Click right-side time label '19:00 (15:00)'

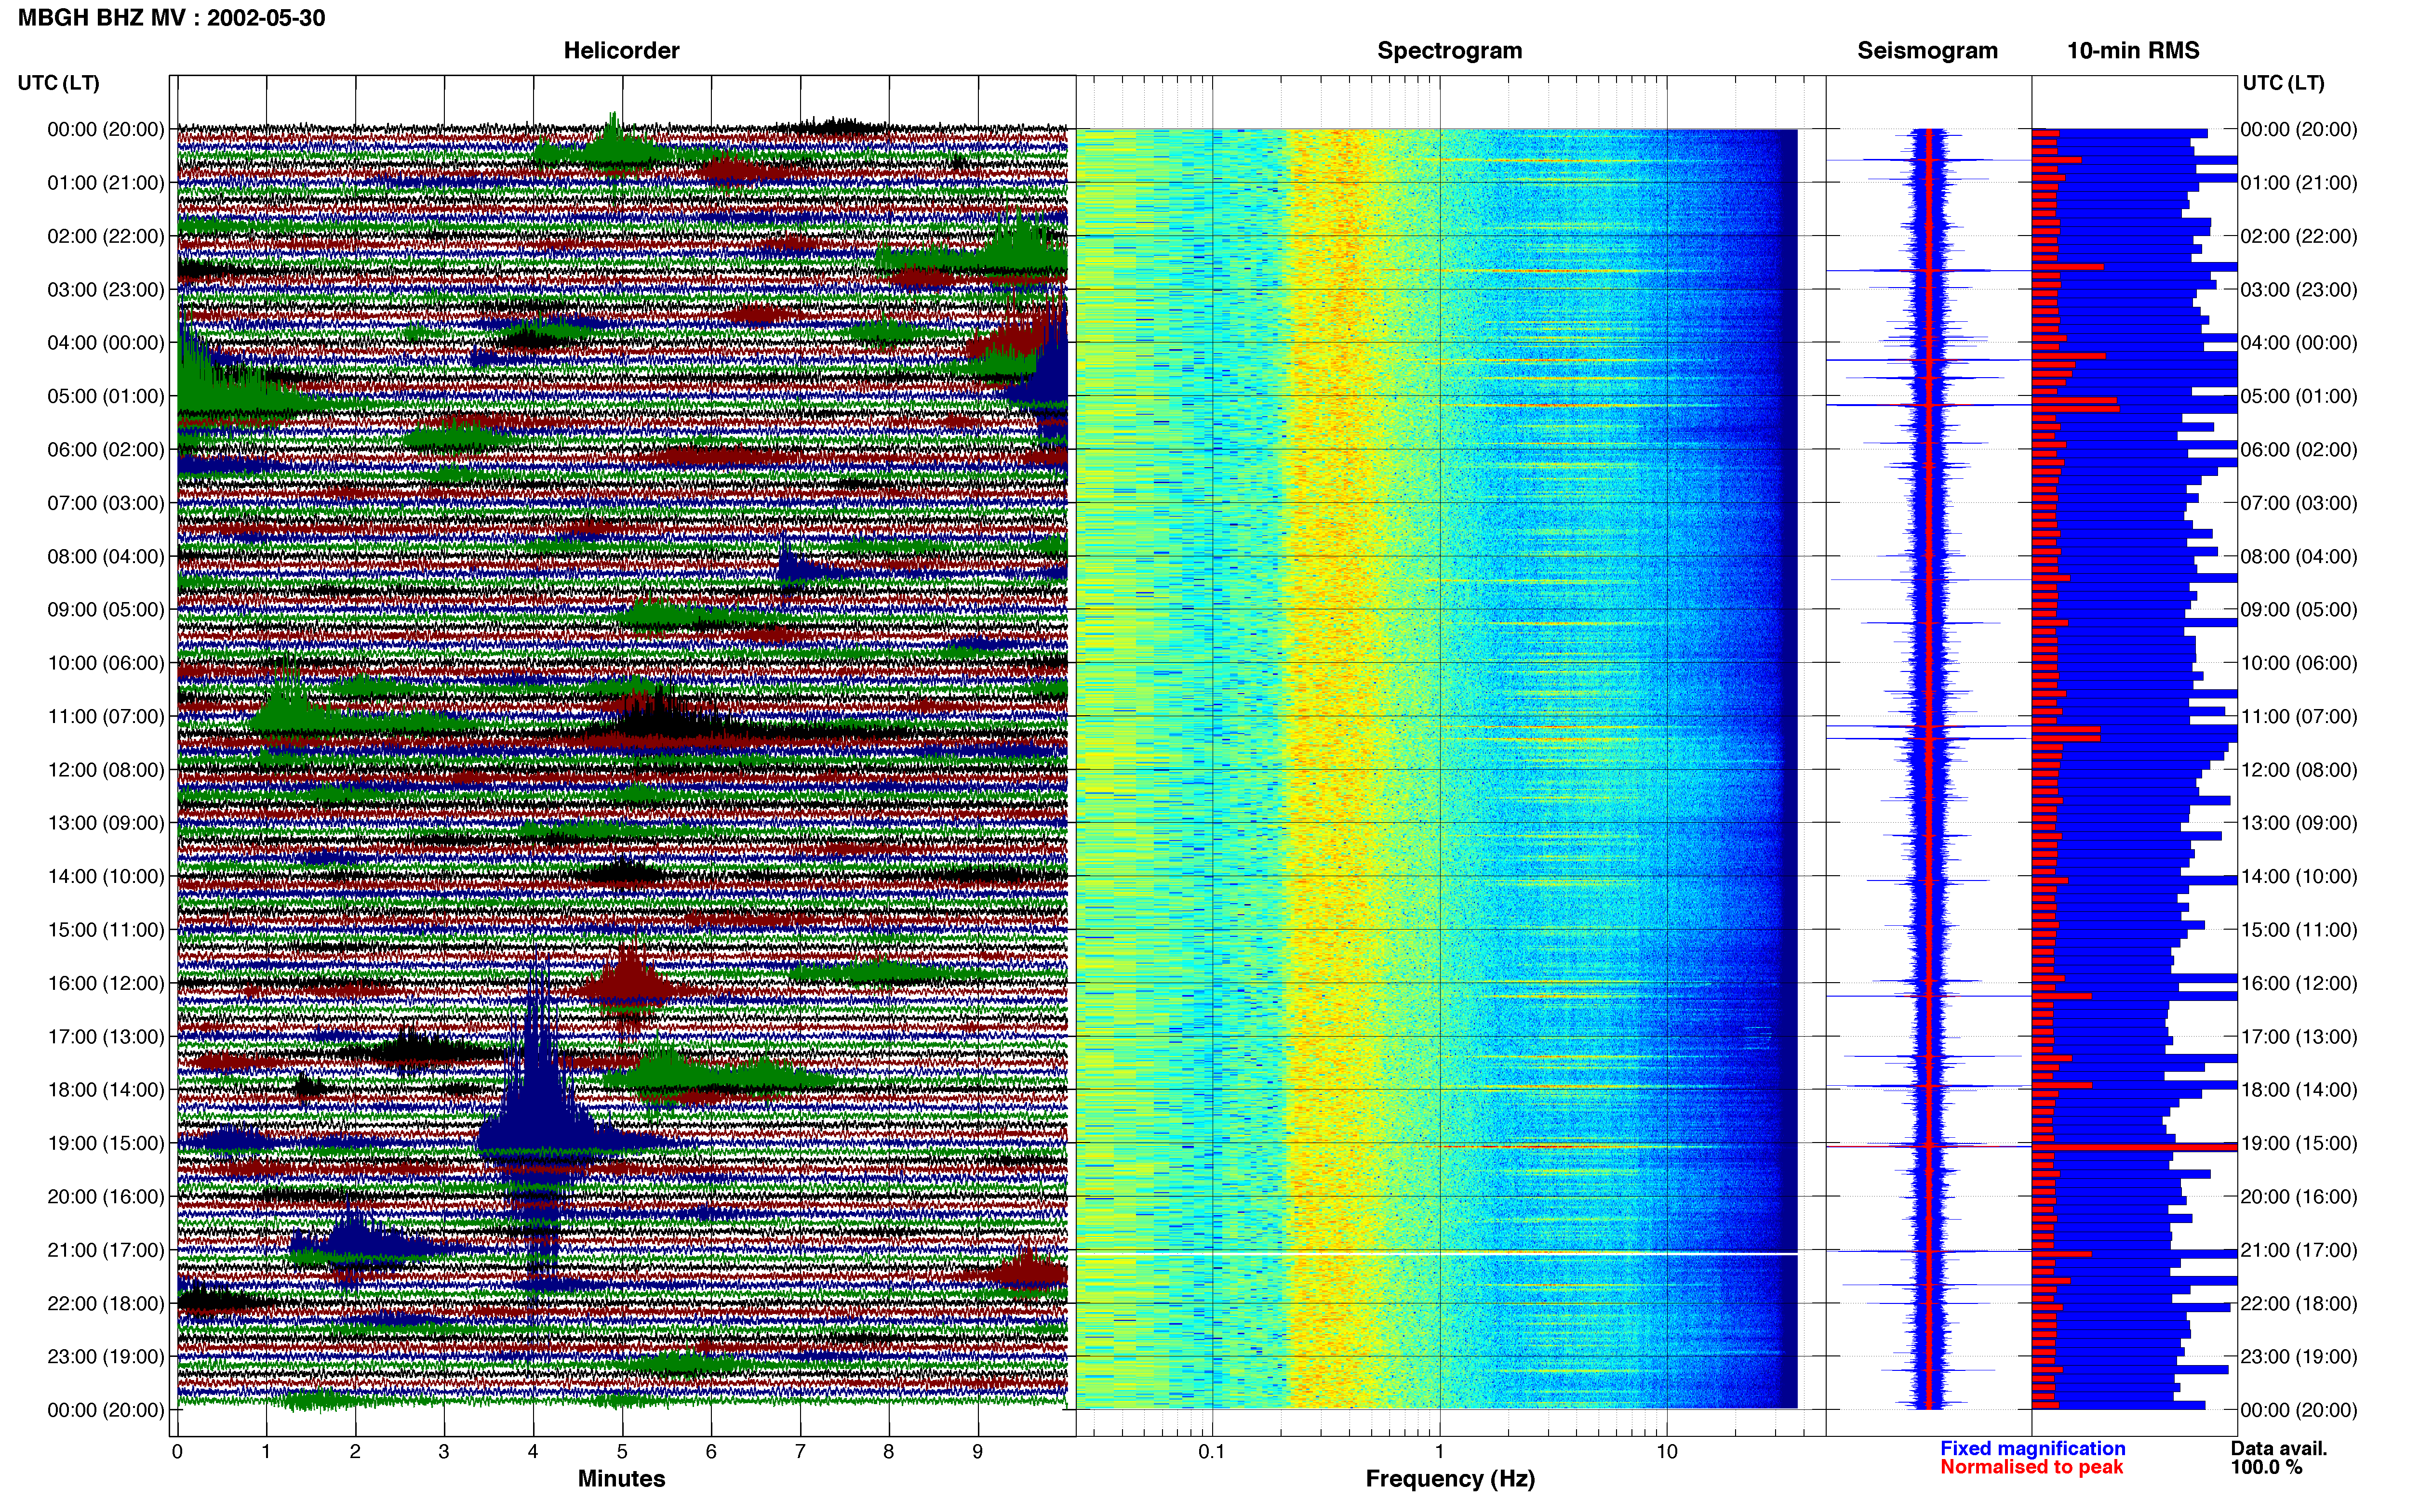click(2299, 1143)
